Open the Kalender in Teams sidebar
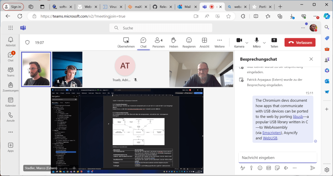This screenshot has height=176, width=333. [10, 102]
